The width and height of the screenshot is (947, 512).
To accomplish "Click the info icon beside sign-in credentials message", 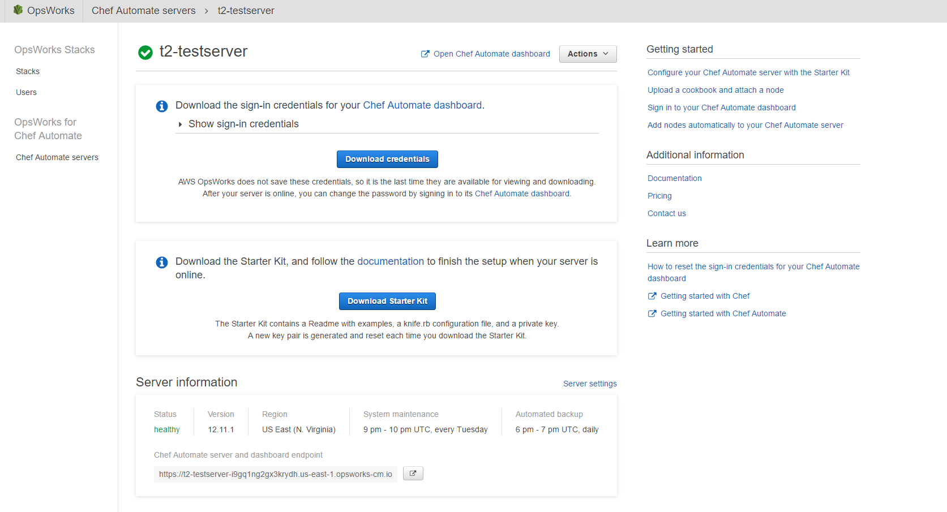I will pos(162,106).
